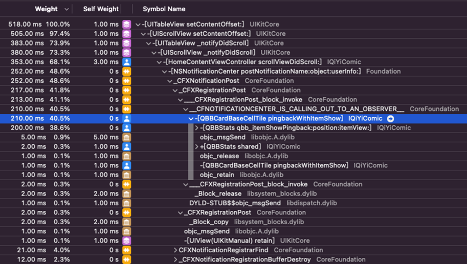467x264 pixels.
Task: Collapse the __CFNOTIFICATIONCENTER_IS_CALLING_OUT_TO_AN_OBSERVER__ row
Action: (x=186, y=109)
